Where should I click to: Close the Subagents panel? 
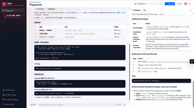click(x=191, y=10)
